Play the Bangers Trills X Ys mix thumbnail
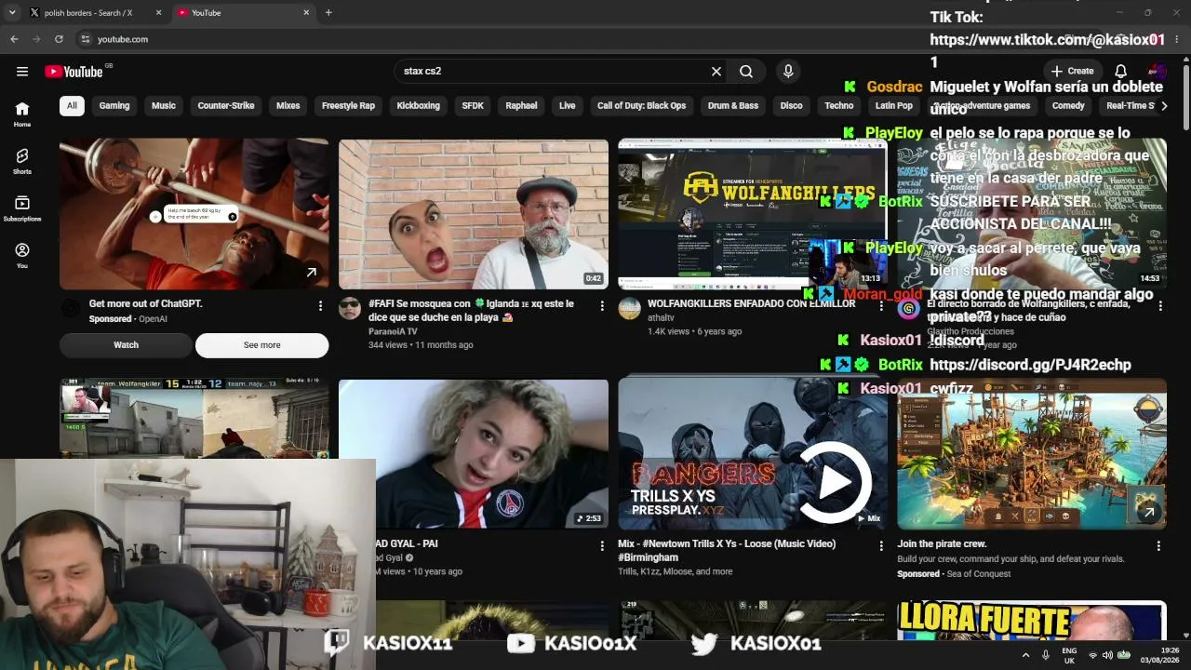 (x=752, y=454)
